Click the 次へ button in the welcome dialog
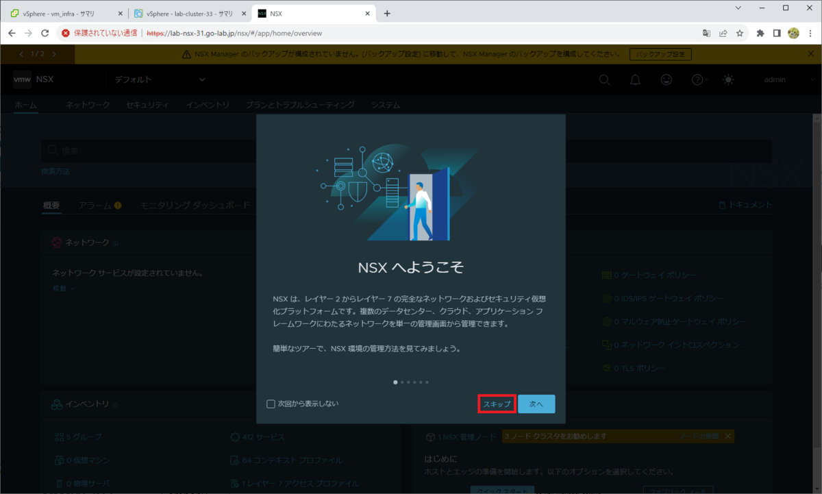This screenshot has width=822, height=494. pyautogui.click(x=536, y=404)
